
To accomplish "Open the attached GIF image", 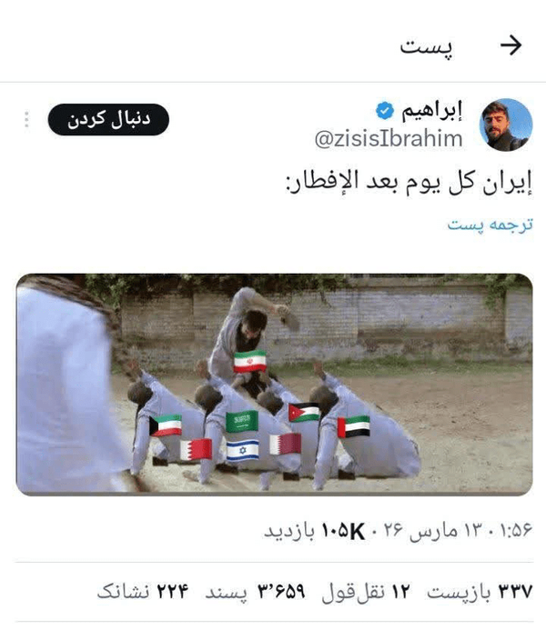I will pos(274,385).
